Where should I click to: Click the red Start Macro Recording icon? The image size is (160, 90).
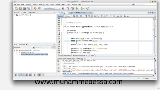point(118,16)
